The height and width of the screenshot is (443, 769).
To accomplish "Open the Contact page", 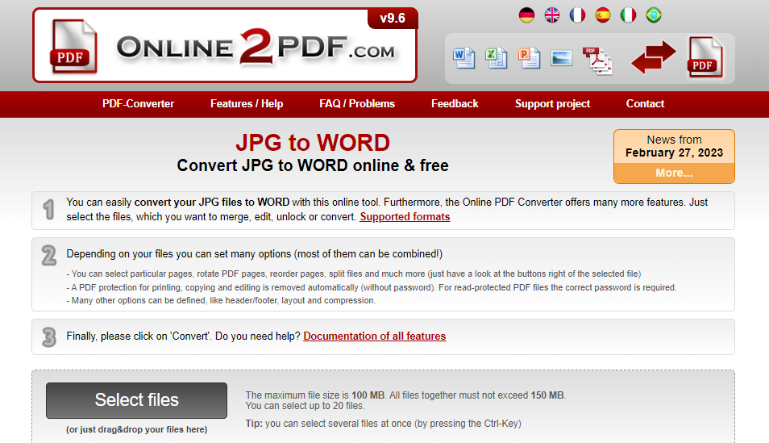I will coord(645,103).
